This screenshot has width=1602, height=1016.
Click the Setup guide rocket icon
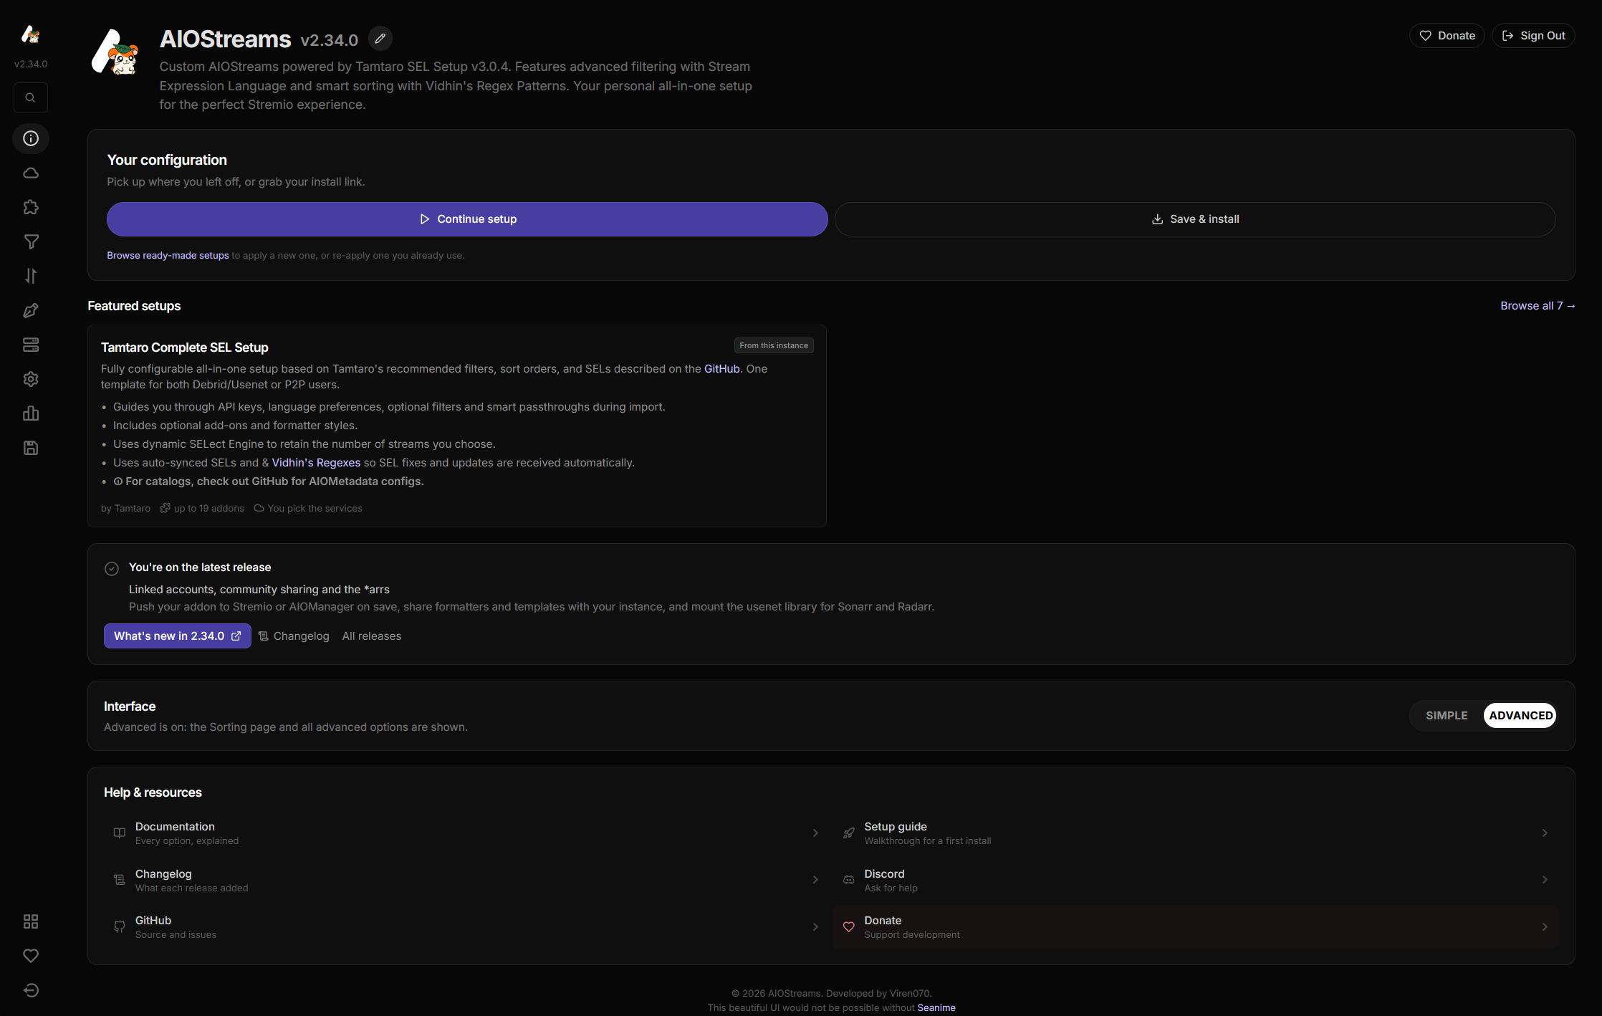(849, 833)
